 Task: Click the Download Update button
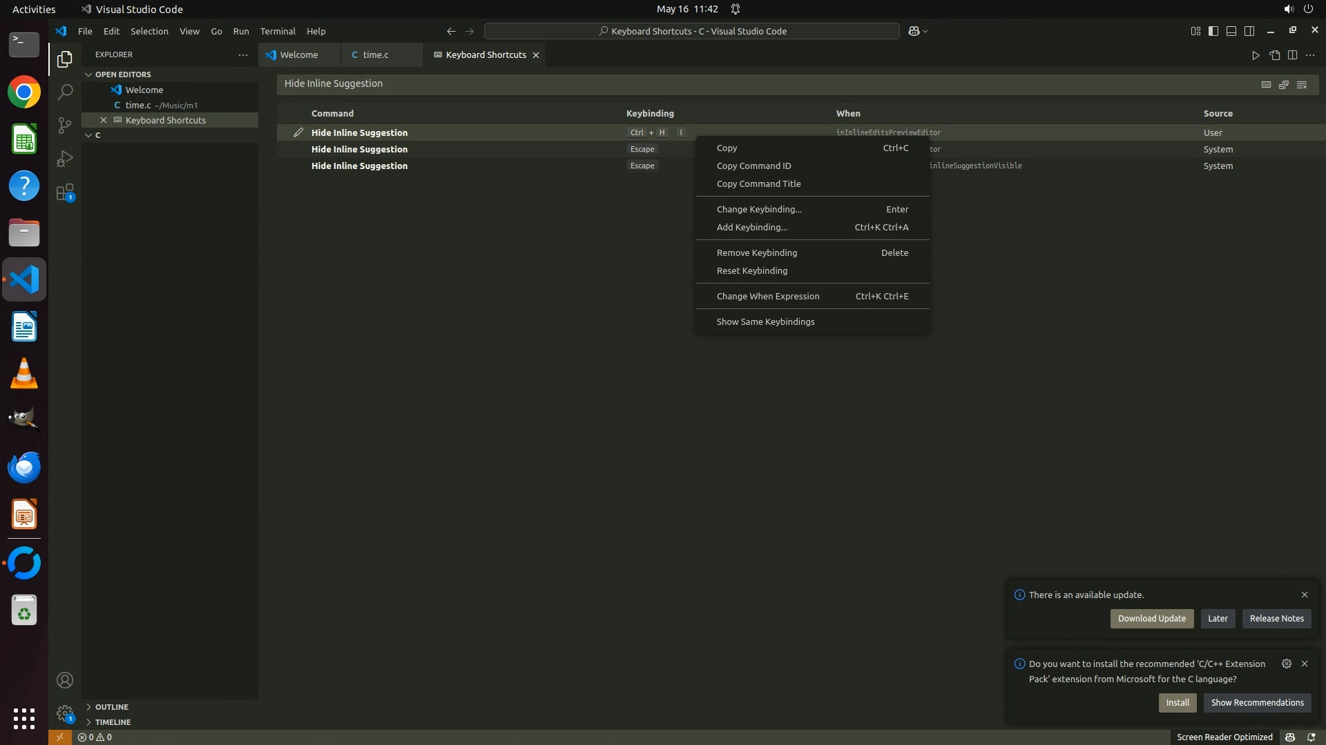(1151, 618)
